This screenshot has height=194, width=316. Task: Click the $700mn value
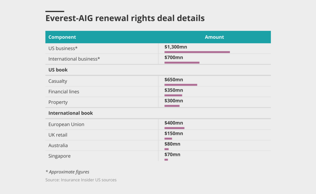coord(174,58)
